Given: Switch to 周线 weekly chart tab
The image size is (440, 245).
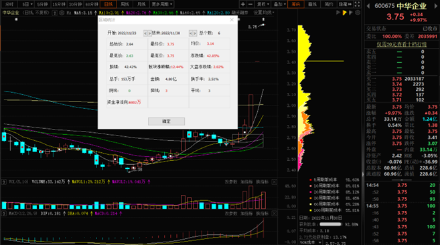Looking at the screenshot, I should pyautogui.click(x=125, y=4).
